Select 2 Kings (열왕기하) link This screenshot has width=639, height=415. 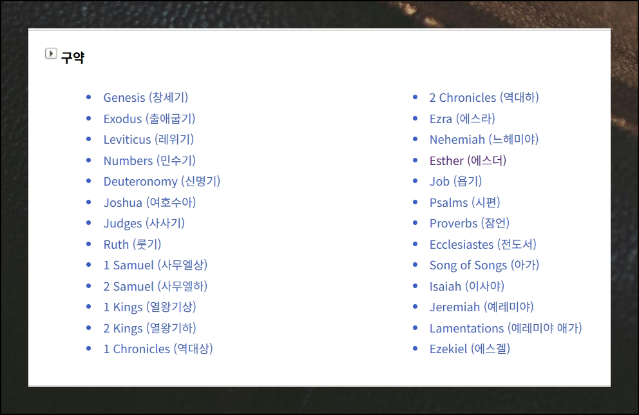(149, 328)
